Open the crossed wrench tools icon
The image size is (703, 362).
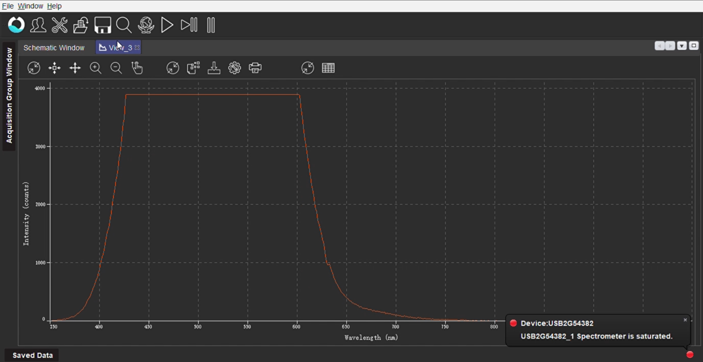pyautogui.click(x=59, y=25)
